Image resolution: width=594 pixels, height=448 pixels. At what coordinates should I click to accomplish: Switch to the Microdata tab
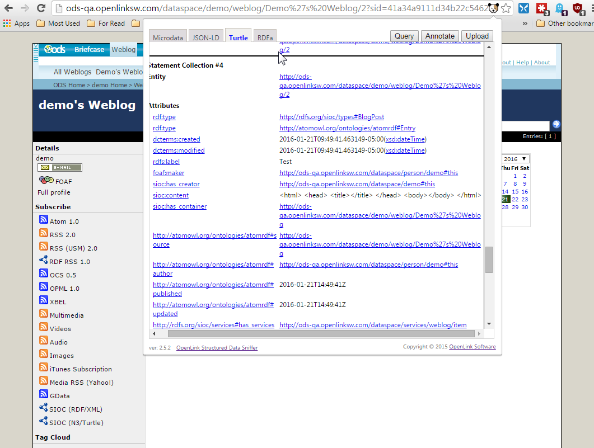[168, 37]
